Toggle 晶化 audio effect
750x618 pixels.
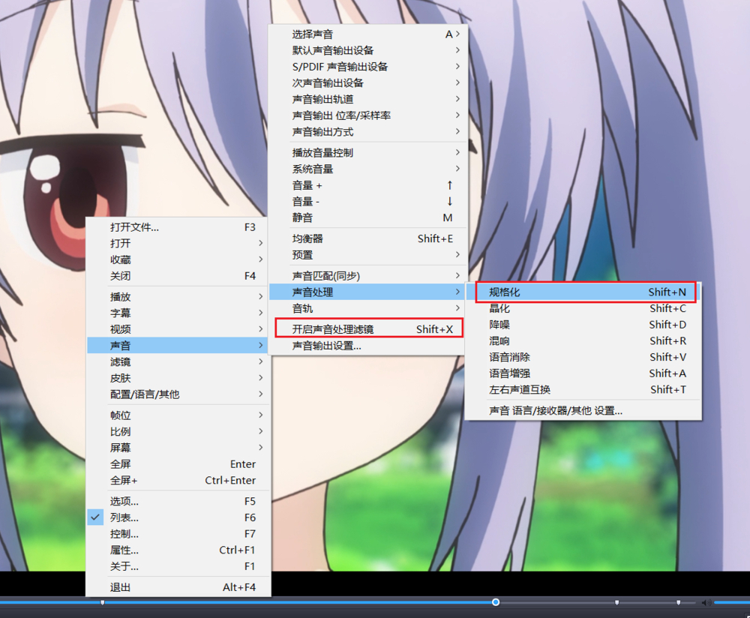coord(583,308)
